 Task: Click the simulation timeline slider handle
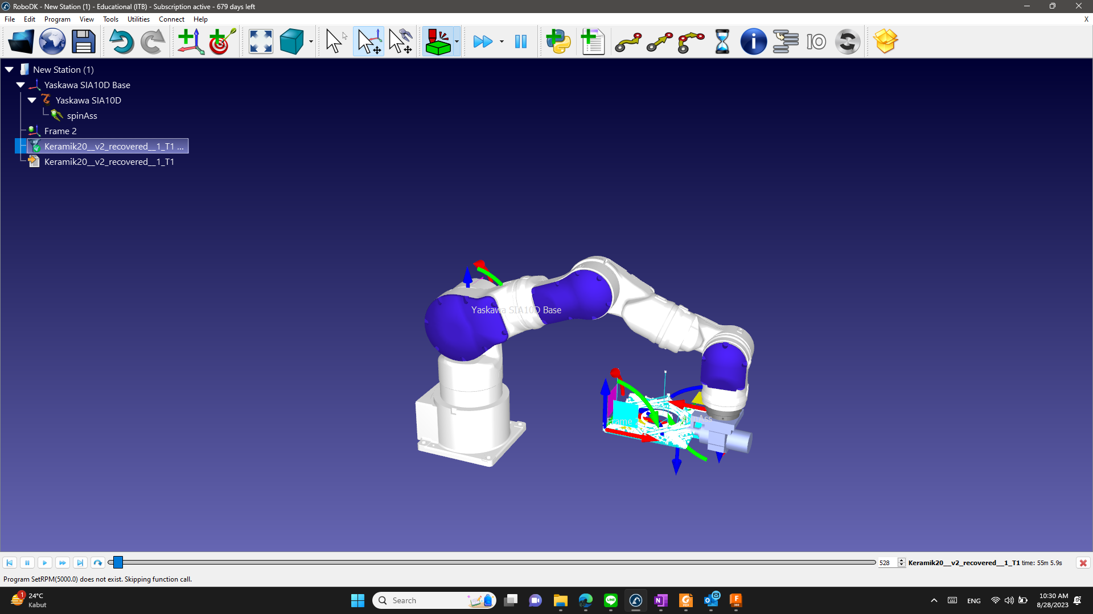[118, 563]
